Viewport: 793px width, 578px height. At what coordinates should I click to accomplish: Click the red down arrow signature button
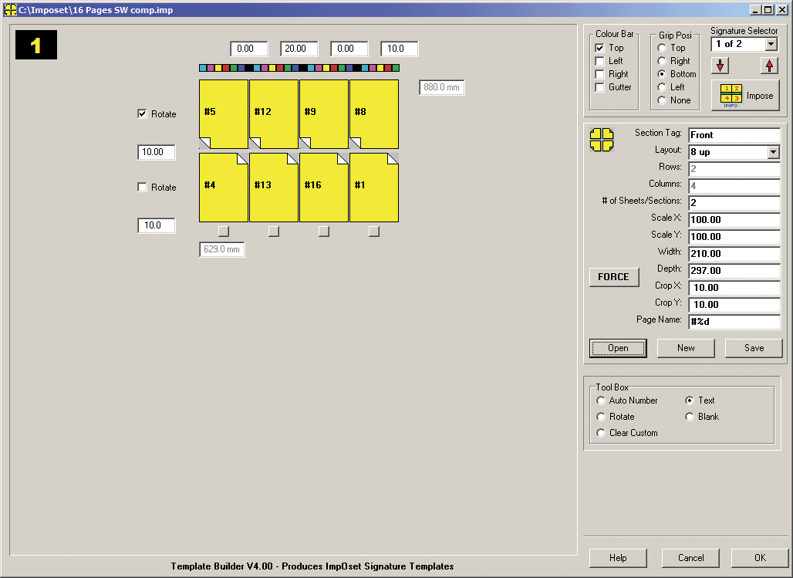point(719,66)
